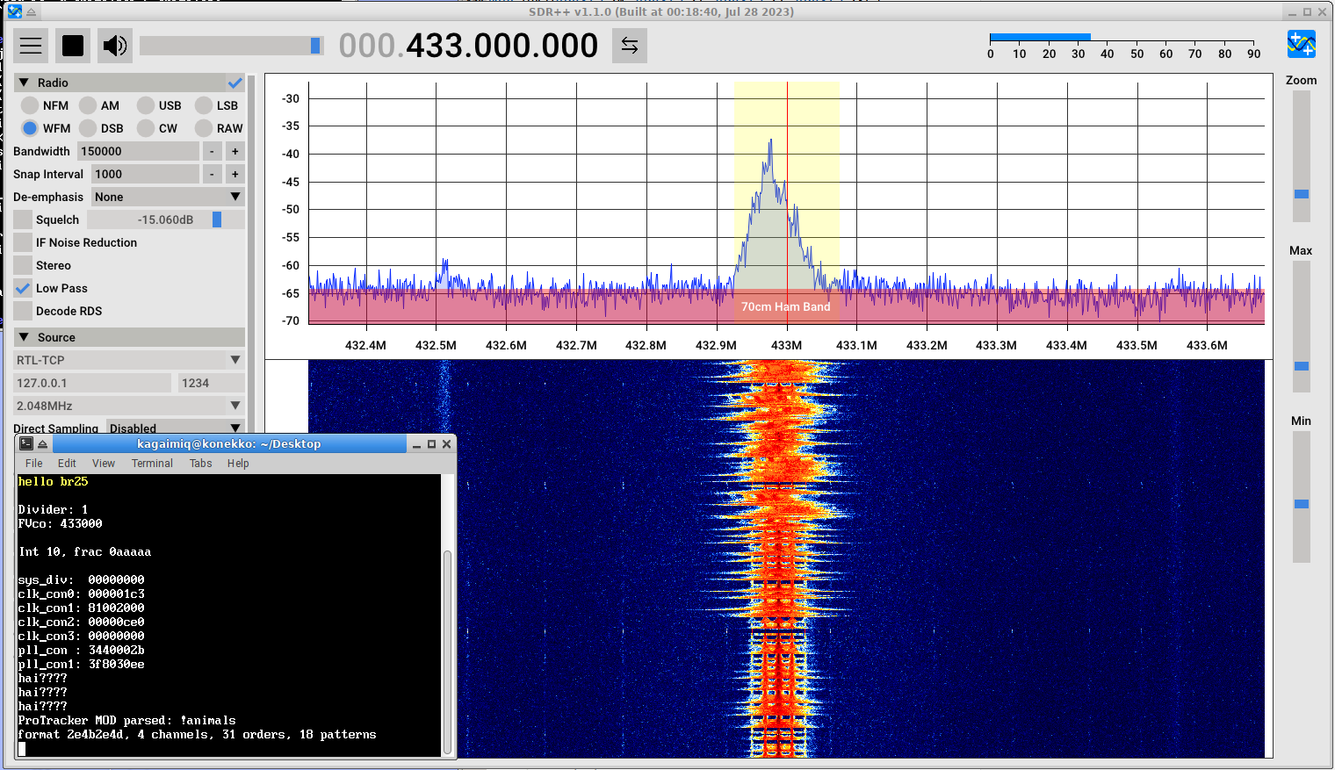
Task: Open the Tabs menu in terminal
Action: click(200, 464)
